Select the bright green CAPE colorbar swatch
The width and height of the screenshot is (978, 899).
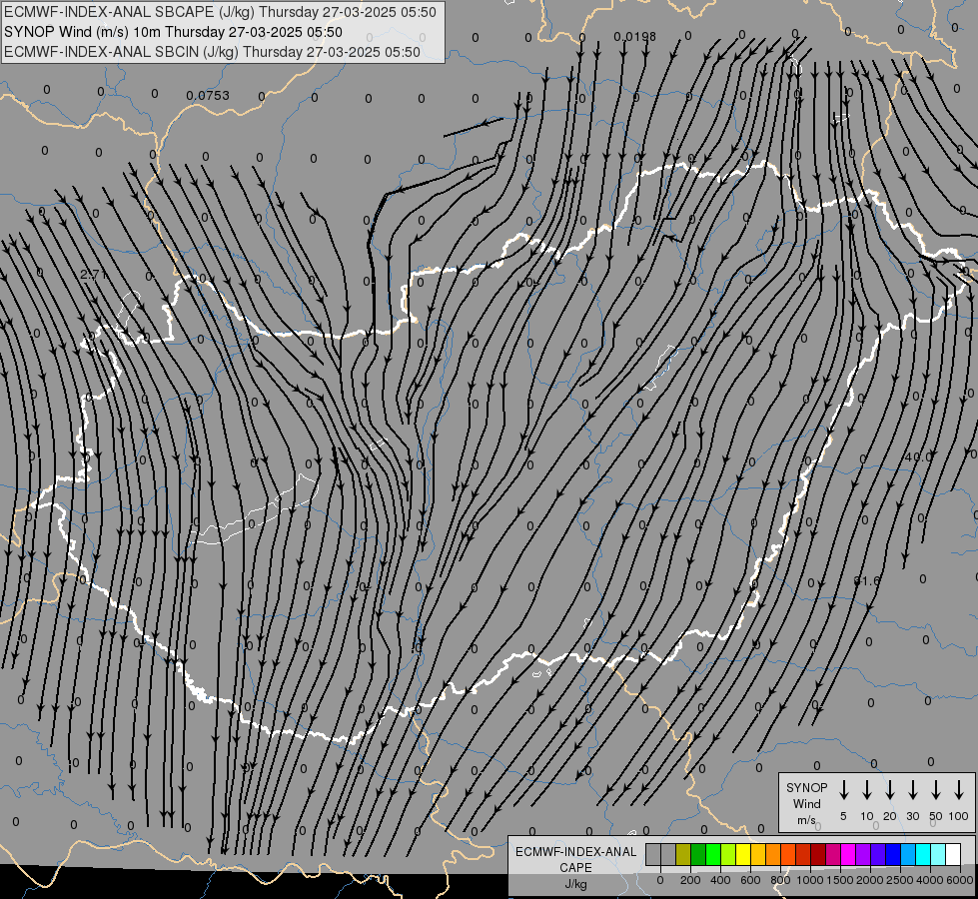[x=713, y=854]
